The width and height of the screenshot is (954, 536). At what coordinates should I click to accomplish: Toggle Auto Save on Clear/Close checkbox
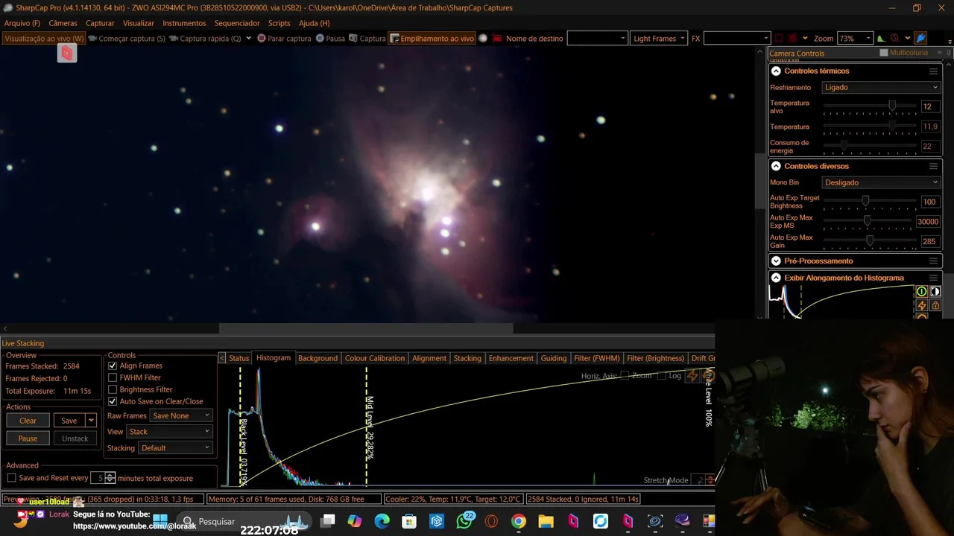(113, 401)
